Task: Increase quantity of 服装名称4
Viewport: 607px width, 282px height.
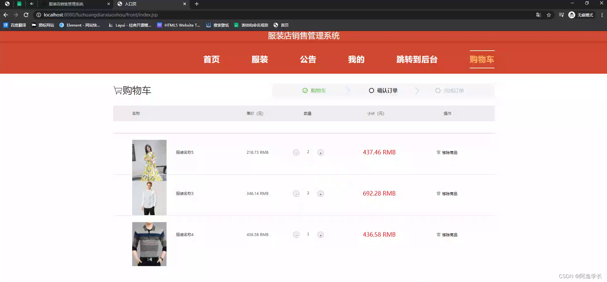Action: point(321,235)
